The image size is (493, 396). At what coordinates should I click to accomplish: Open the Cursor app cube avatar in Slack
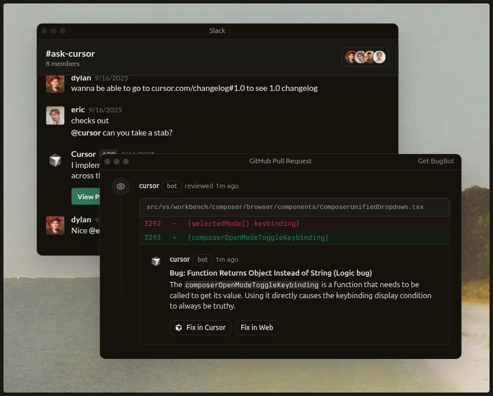55,160
